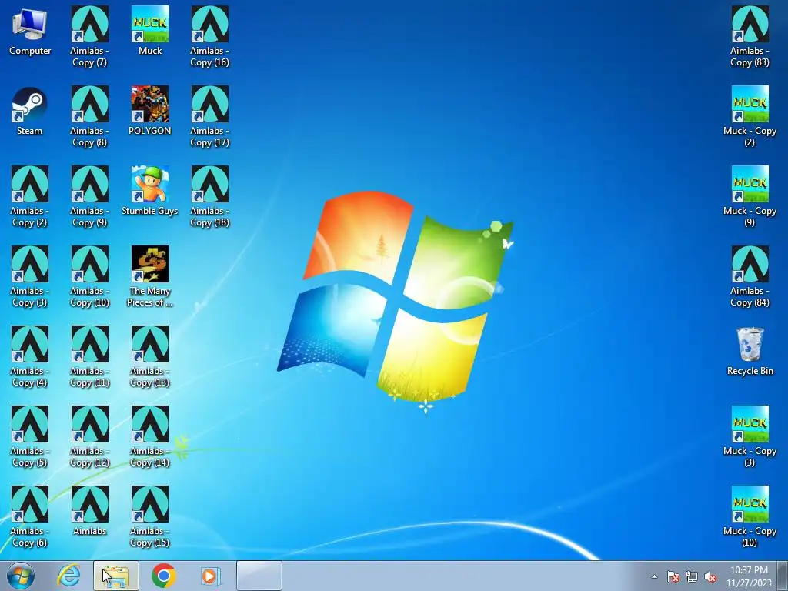Screen dimensions: 788x591
Task: Launch Internet Explorer from the taskbar
Action: (x=68, y=576)
